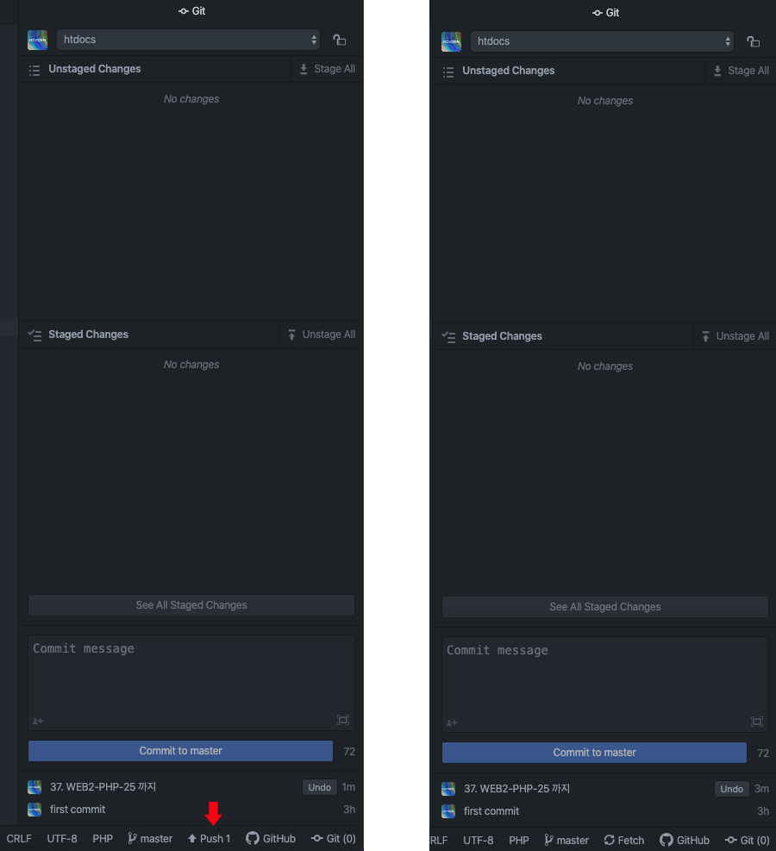Click add co-author icon in left commit box
The width and height of the screenshot is (776, 851).
coord(38,721)
